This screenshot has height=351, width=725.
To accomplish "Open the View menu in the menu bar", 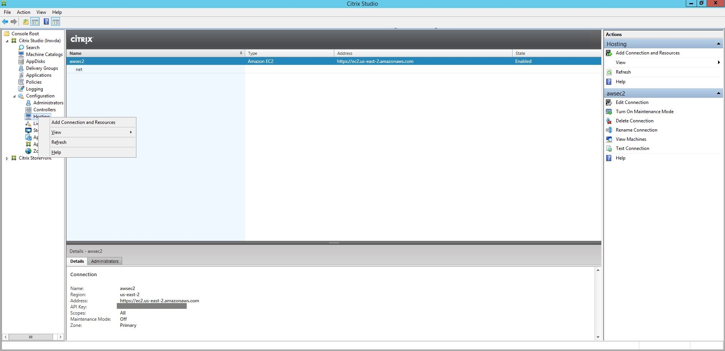I will [41, 12].
